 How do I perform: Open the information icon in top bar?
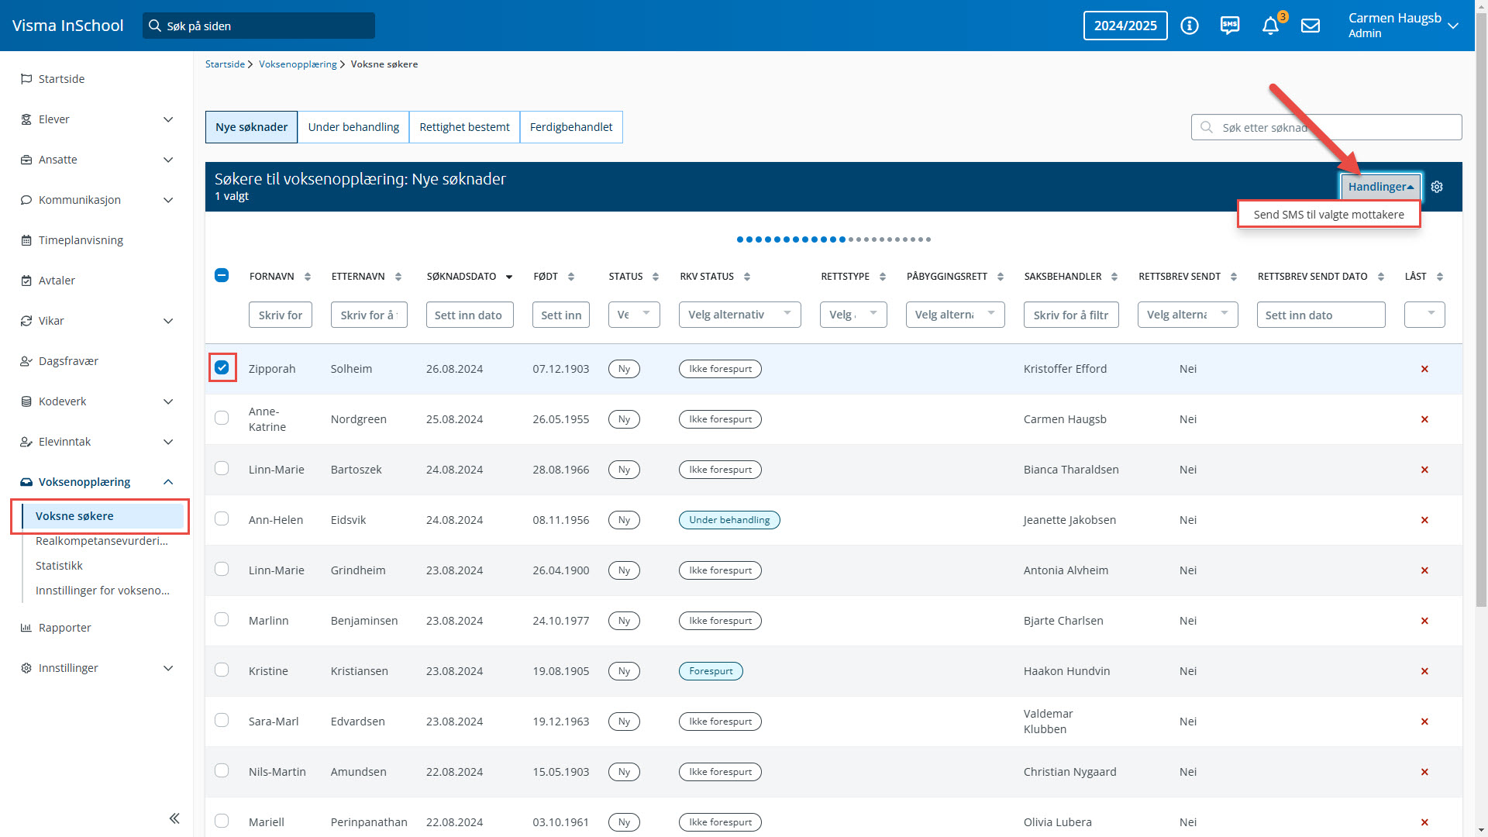(1190, 26)
